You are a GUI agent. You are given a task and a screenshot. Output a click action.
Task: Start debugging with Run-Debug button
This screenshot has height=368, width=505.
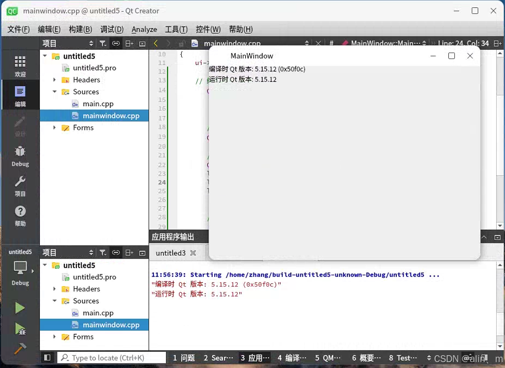point(20,329)
